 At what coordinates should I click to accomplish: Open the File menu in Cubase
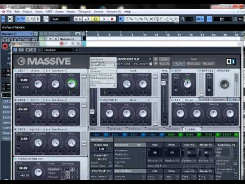point(9,12)
